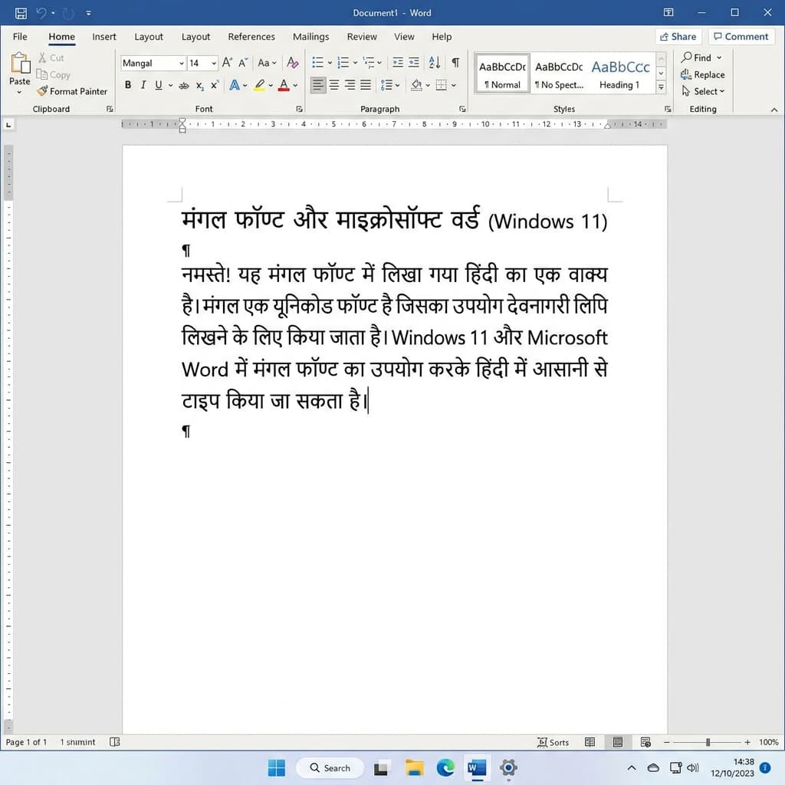
Task: Increase paragraph indent
Action: tap(413, 63)
